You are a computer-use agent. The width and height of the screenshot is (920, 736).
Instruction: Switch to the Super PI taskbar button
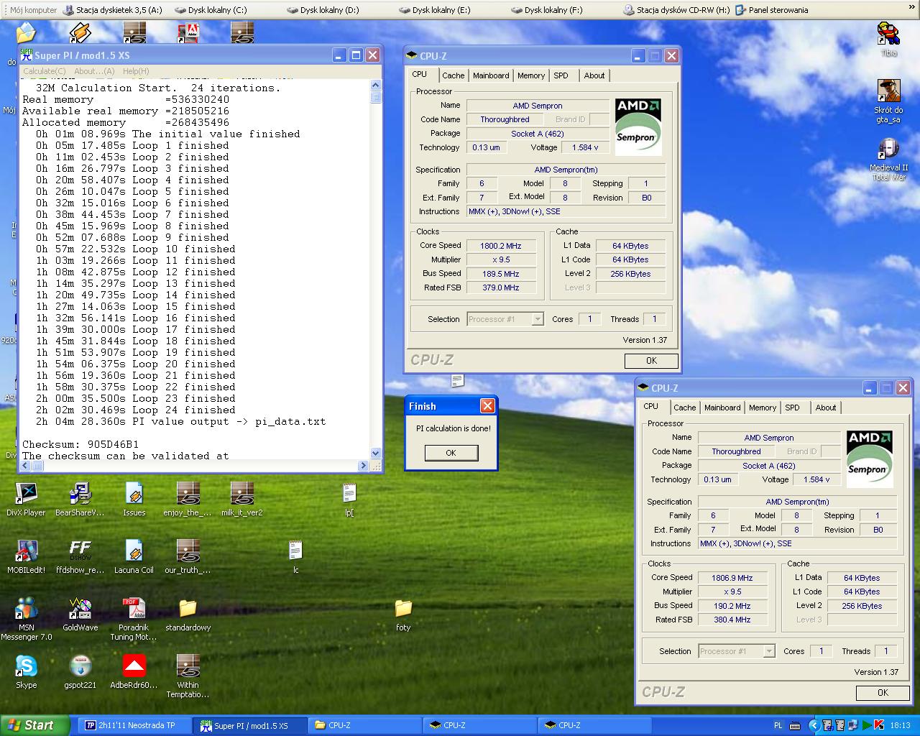click(249, 725)
